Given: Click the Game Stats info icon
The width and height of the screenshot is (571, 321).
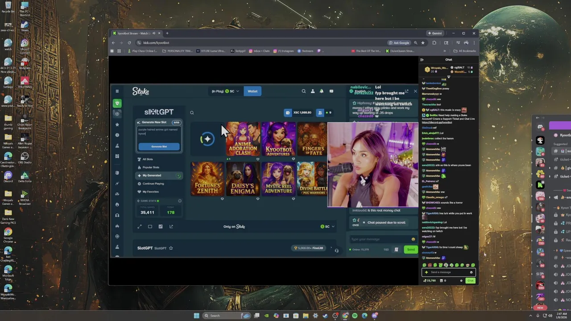Looking at the screenshot, I should (x=180, y=201).
